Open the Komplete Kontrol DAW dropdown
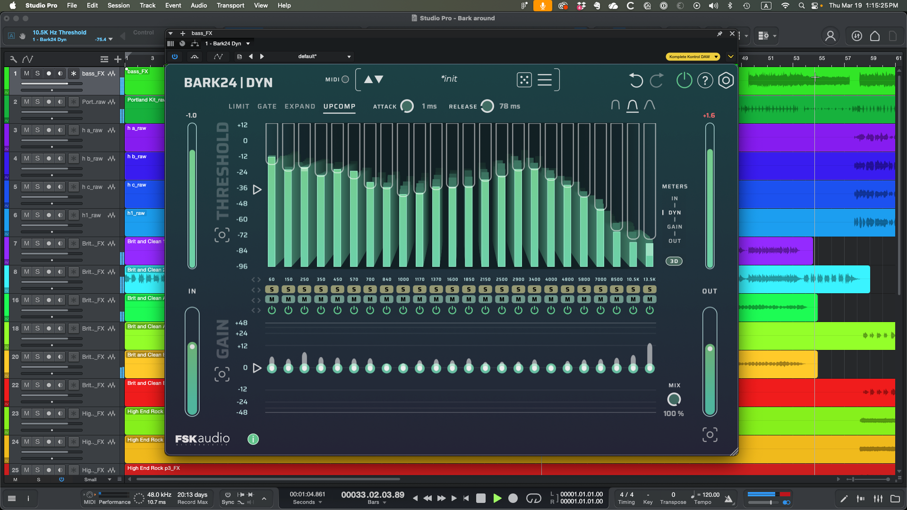Viewport: 907px width, 510px height. [x=693, y=57]
